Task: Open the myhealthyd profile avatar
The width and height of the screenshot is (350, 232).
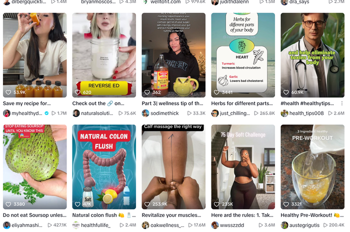Action: click(6, 113)
